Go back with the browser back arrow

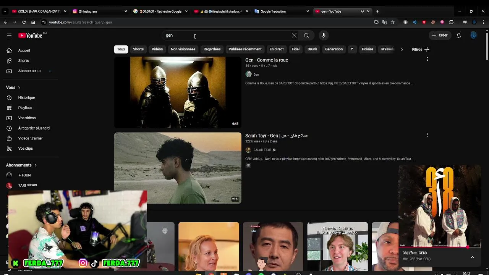tap(5, 22)
